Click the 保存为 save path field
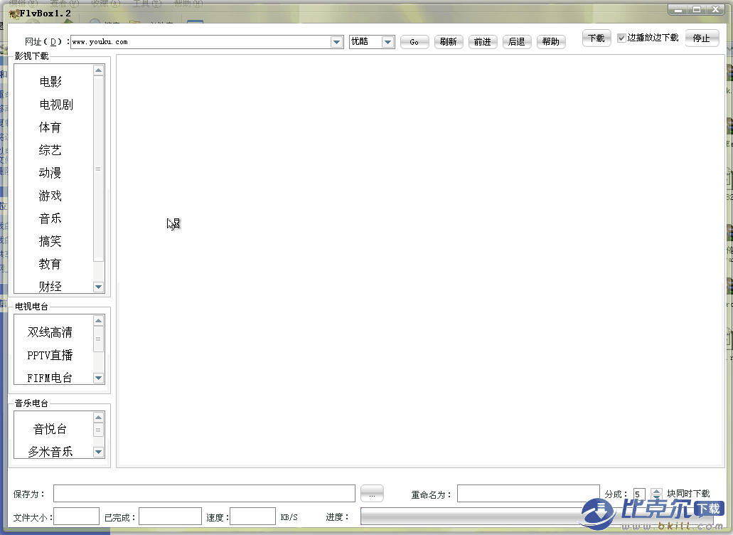 coord(204,494)
